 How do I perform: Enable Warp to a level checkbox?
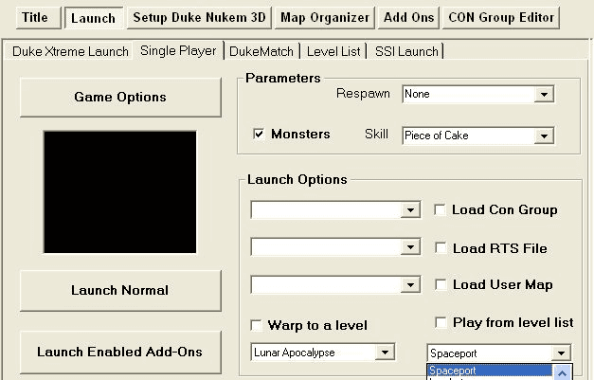point(256,325)
